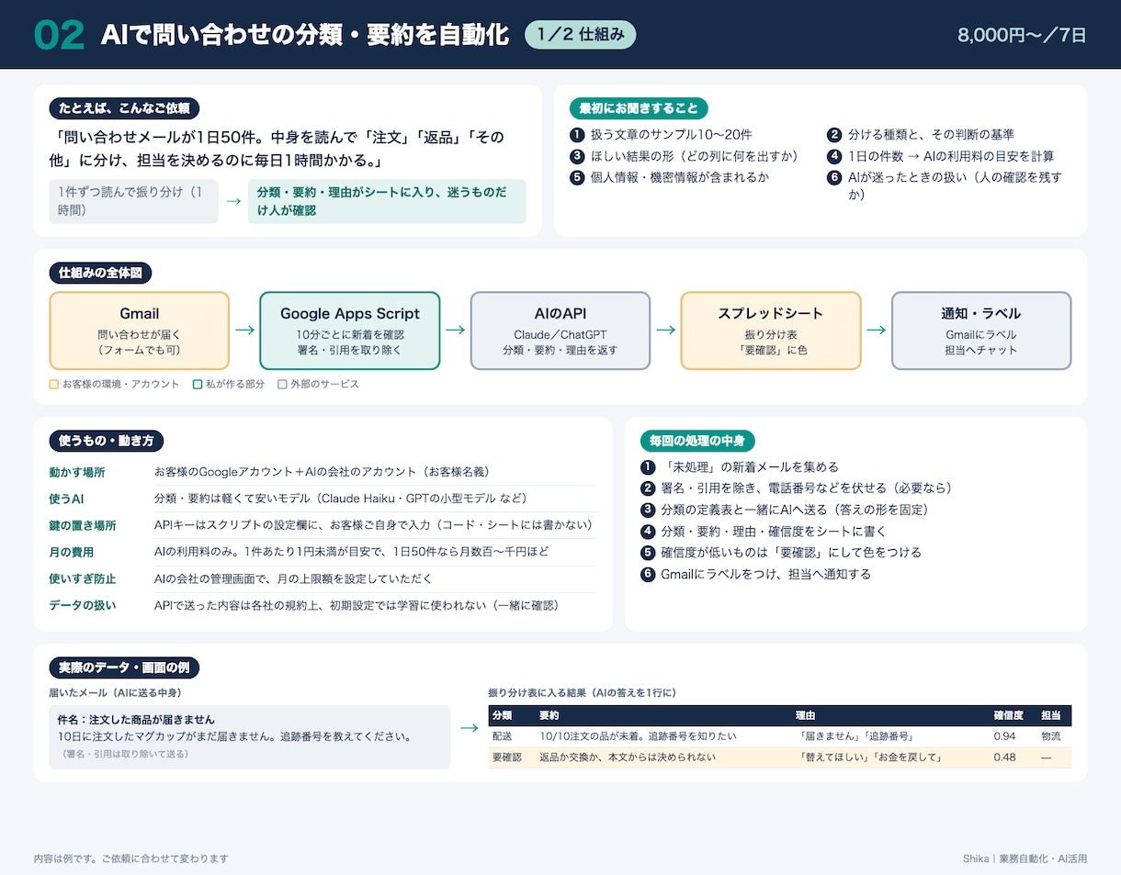Screen dimensions: 1121x875
Task: Click the gray "1件ずつ読んで振り分け" before box
Action: pos(133,202)
